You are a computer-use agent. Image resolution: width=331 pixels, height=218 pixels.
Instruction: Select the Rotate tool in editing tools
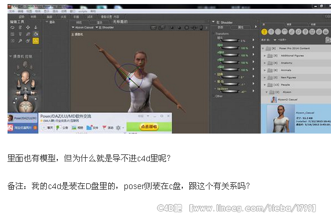click(13, 27)
